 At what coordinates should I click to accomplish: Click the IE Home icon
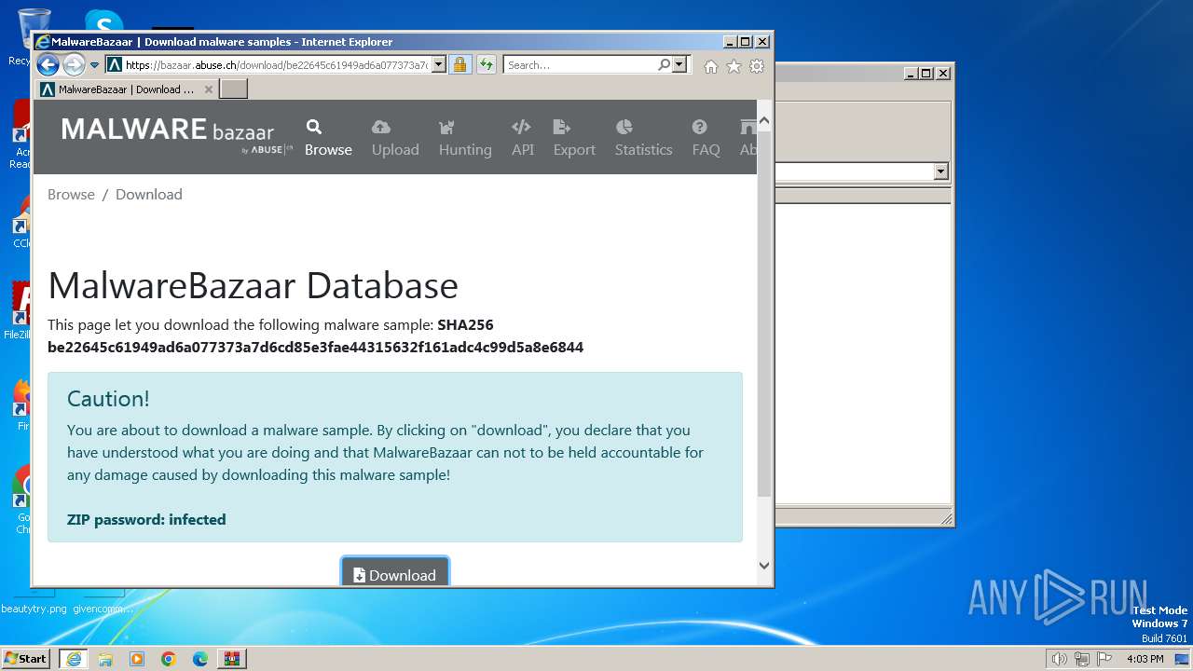(x=711, y=66)
